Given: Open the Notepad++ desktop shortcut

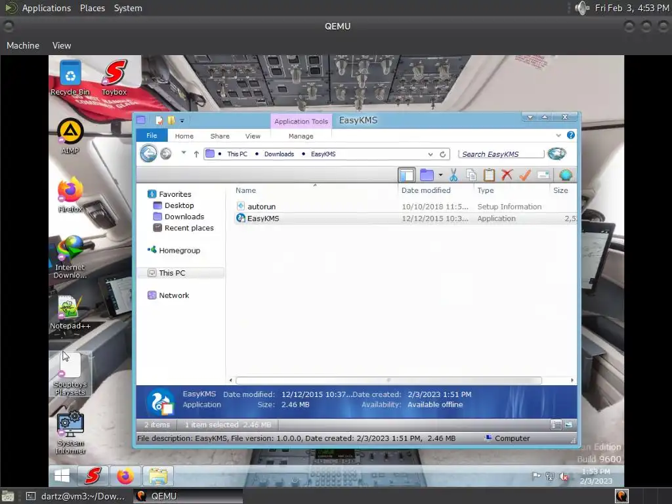Looking at the screenshot, I should [x=70, y=312].
